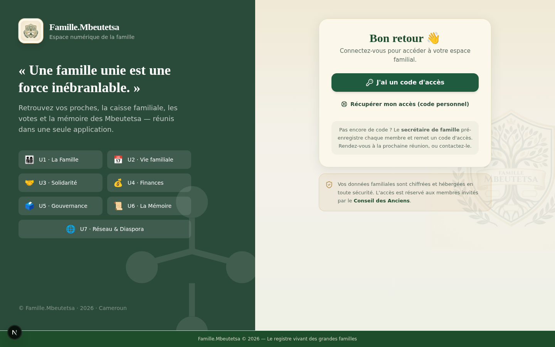Click the Retrouvez vos proches description paragraph
The image size is (555, 347).
pyautogui.click(x=98, y=119)
